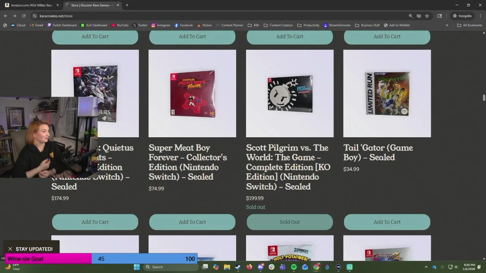
Task: Show hidden system tray icons
Action: (x=426, y=267)
